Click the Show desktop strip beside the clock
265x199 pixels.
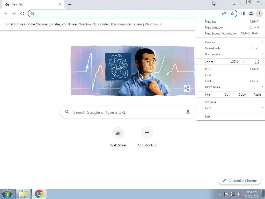263,194
